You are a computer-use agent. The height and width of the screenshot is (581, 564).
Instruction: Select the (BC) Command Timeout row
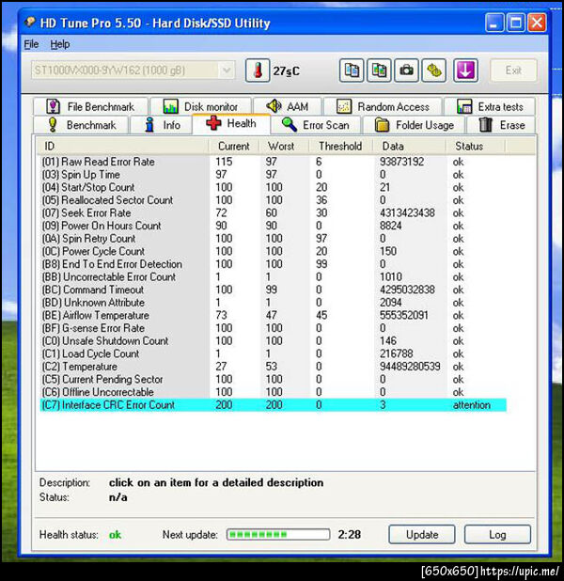(274, 290)
